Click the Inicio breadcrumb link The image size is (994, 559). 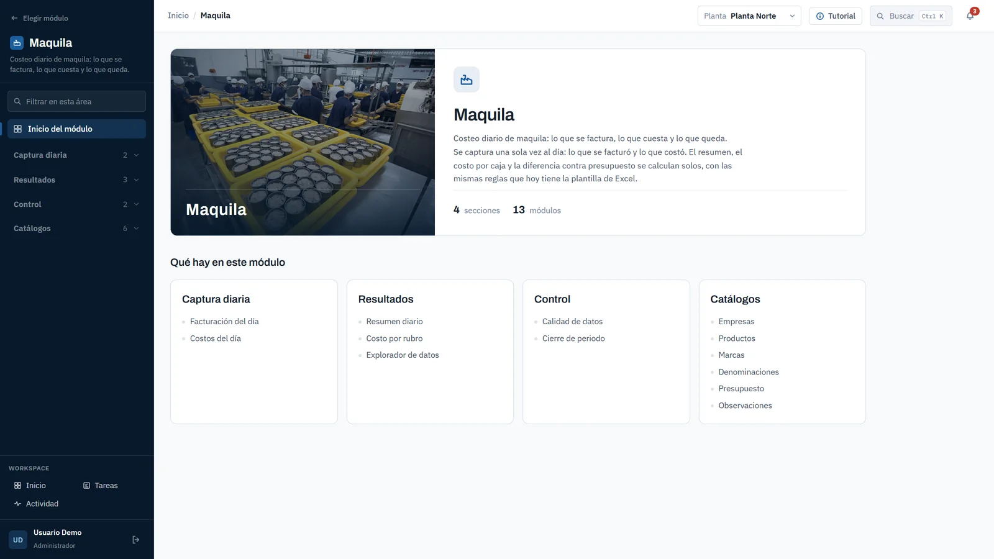point(178,16)
